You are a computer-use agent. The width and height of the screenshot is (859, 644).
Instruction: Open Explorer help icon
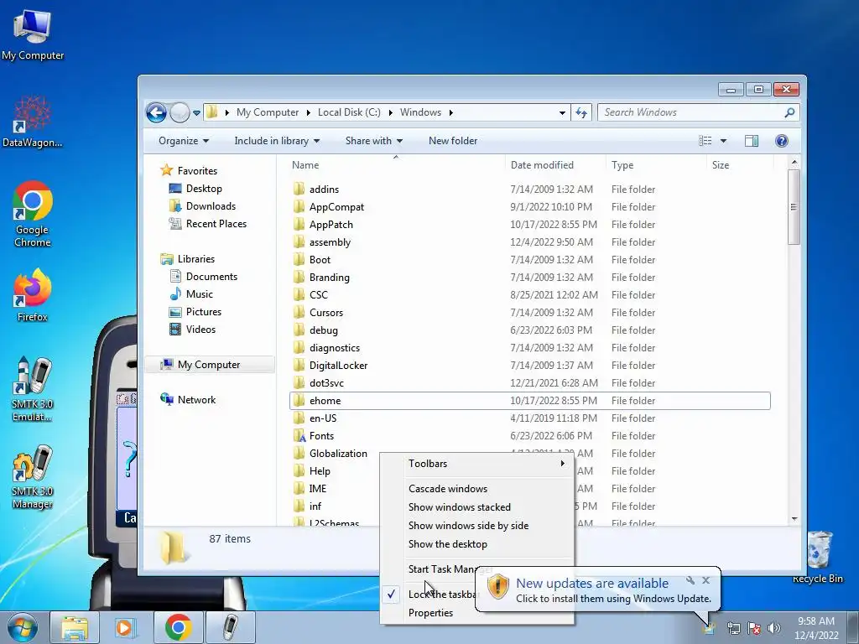point(782,141)
